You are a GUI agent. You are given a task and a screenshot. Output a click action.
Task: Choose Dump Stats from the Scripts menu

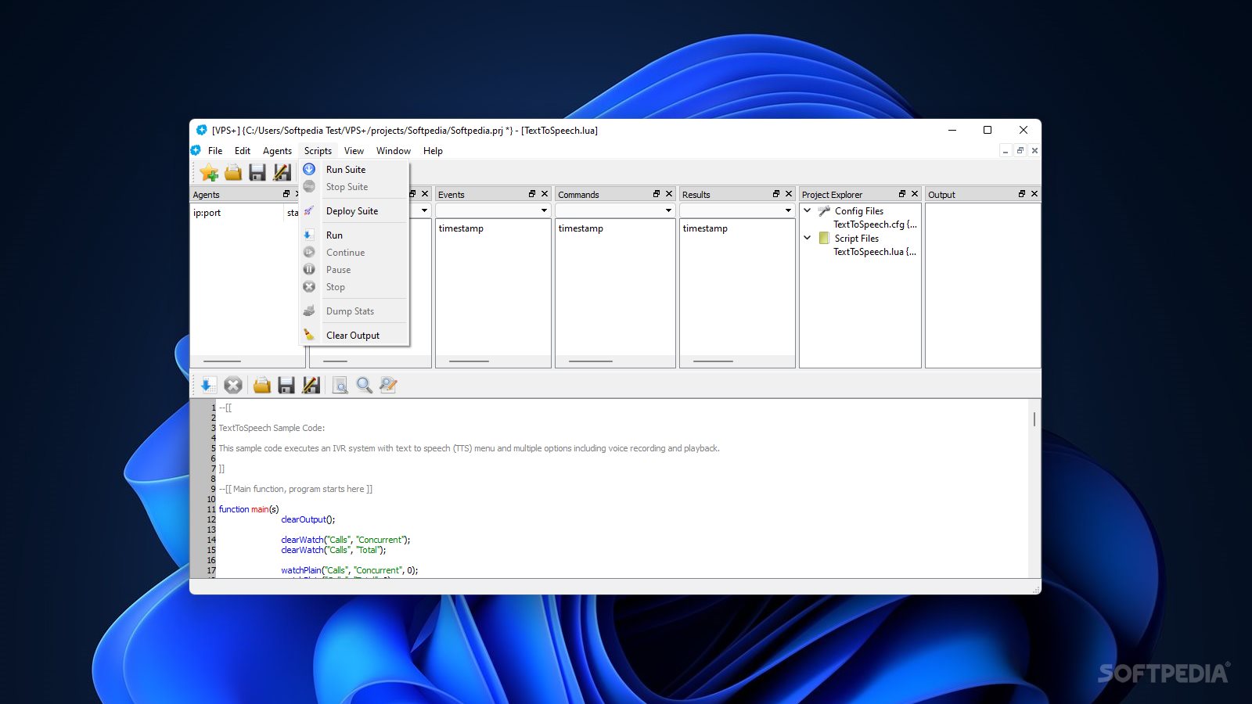[x=354, y=311]
